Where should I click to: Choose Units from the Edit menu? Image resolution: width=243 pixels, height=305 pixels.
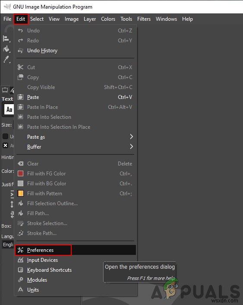pyautogui.click(x=76, y=289)
